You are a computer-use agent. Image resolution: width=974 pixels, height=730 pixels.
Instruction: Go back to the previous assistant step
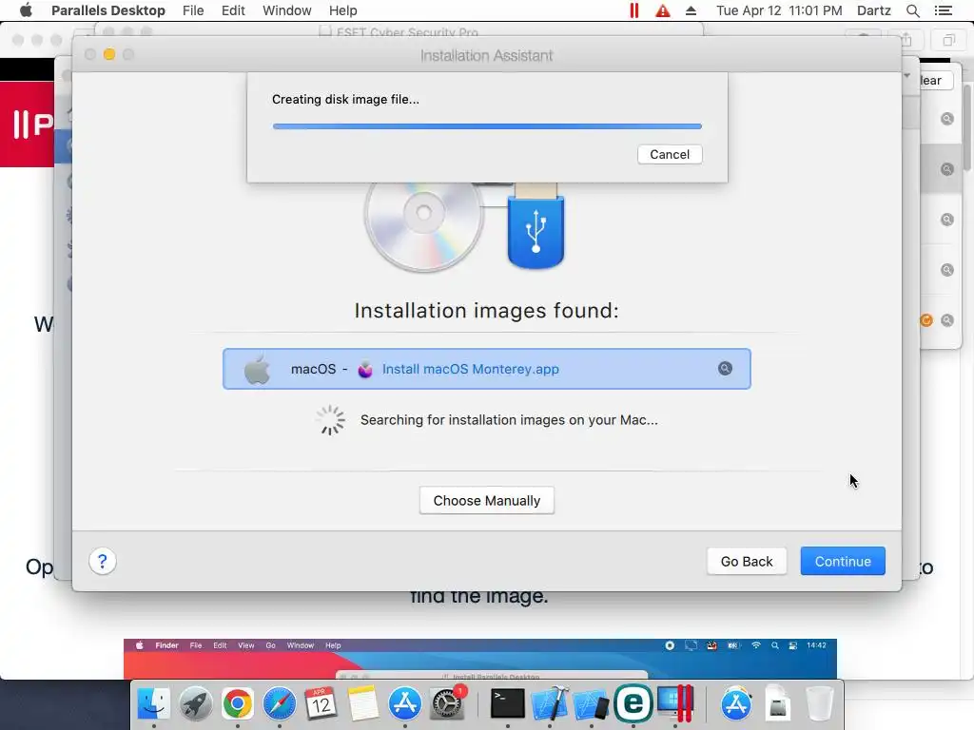tap(747, 561)
